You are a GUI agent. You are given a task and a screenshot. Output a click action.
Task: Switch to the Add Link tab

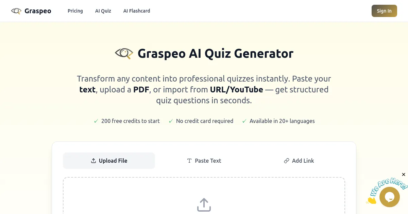tap(299, 160)
